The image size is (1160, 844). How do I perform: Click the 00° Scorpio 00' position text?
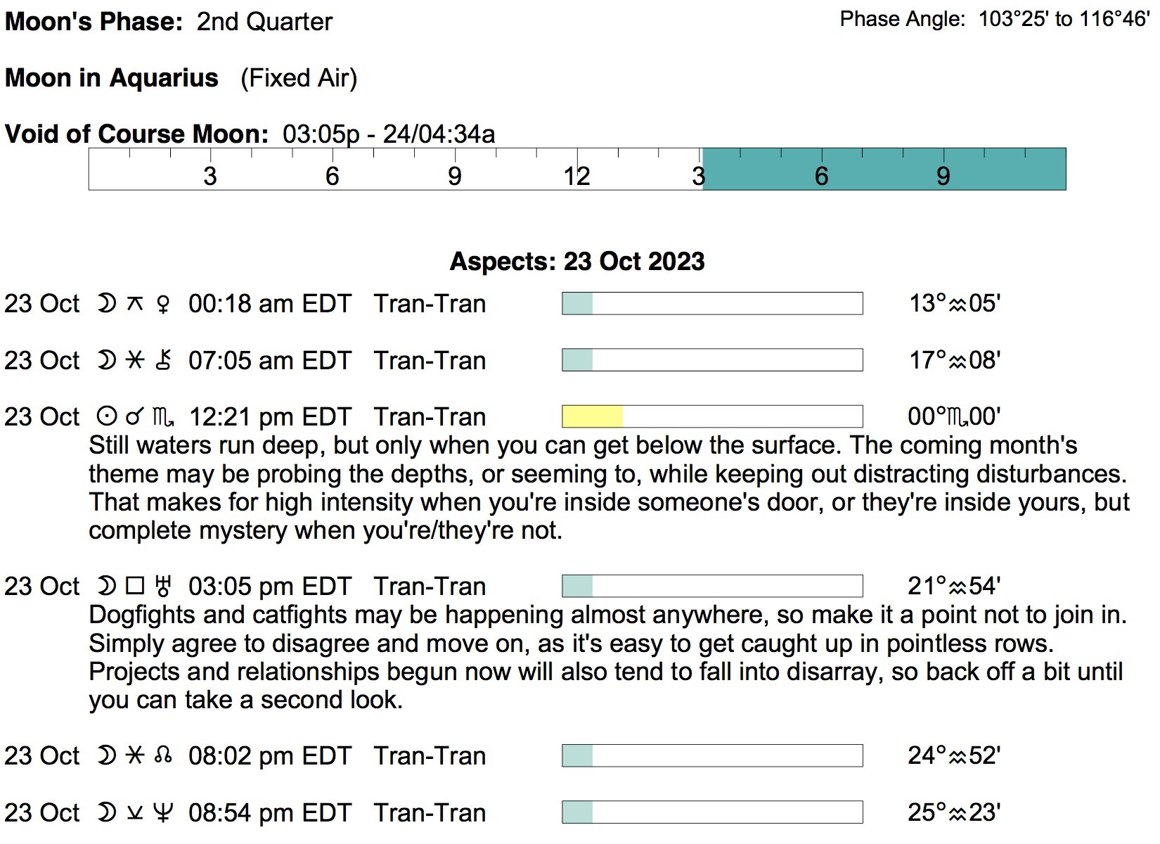[x=954, y=416]
